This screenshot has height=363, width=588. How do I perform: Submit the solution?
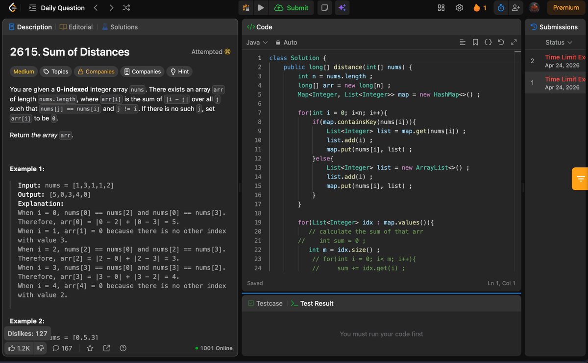click(x=292, y=8)
